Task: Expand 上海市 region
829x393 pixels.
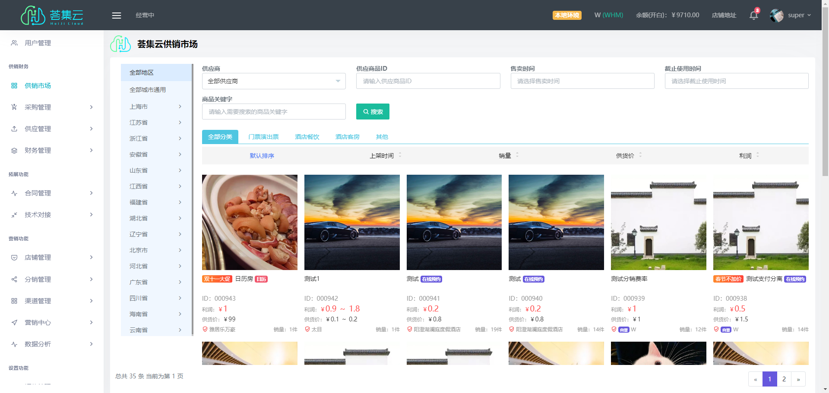Action: pyautogui.click(x=180, y=107)
